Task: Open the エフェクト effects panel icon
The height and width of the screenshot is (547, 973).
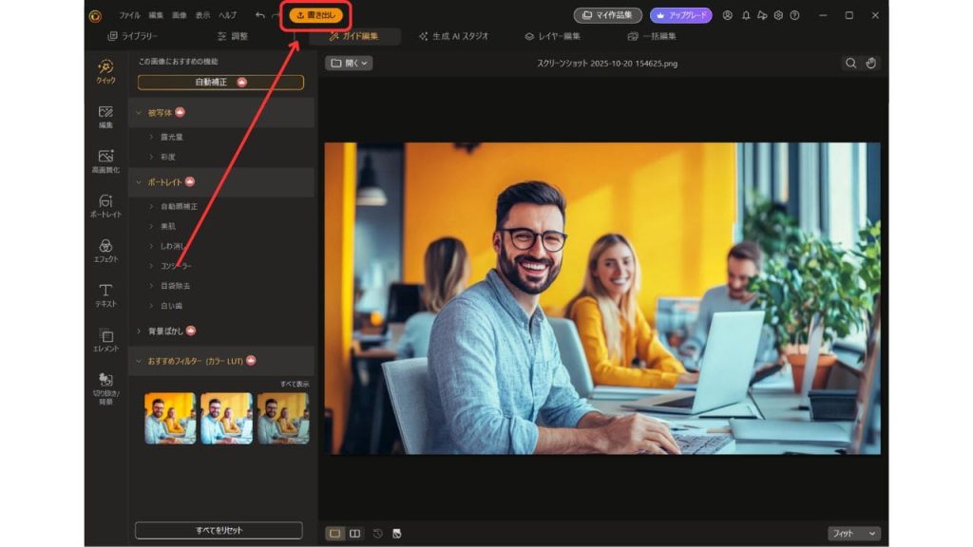Action: coord(105,250)
